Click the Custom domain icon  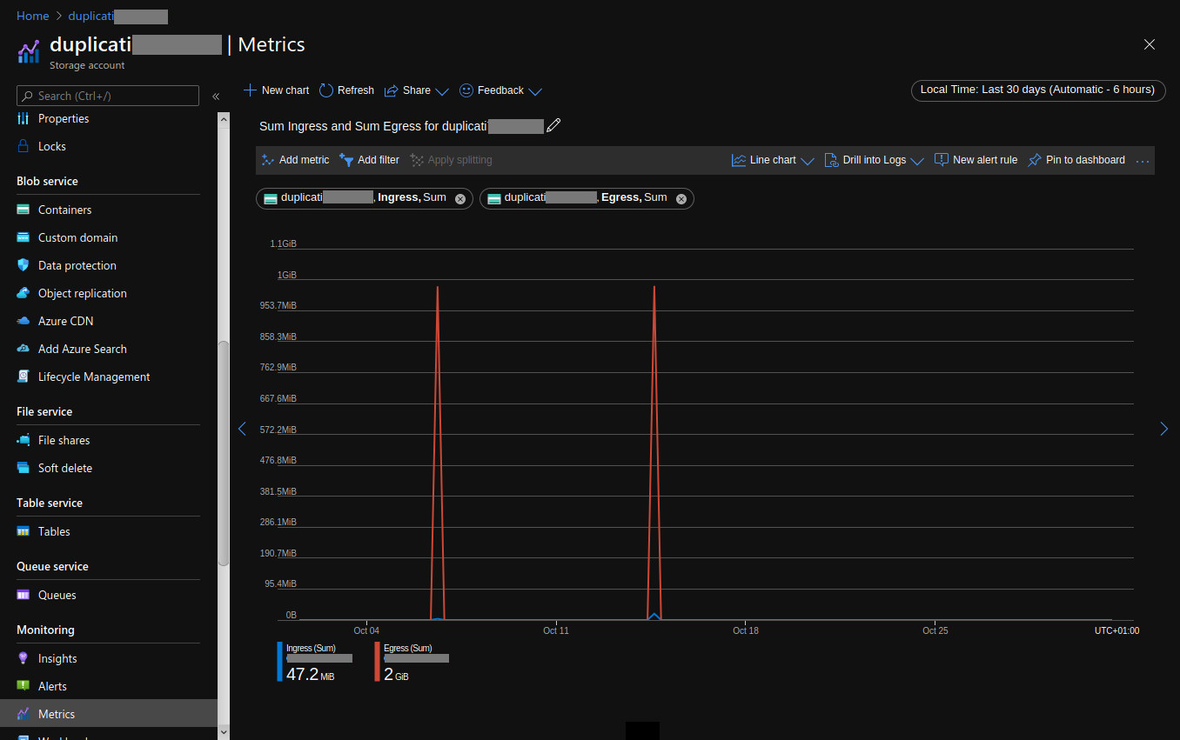23,237
